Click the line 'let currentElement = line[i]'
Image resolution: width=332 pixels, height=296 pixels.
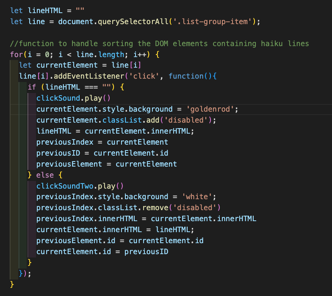tap(80, 65)
